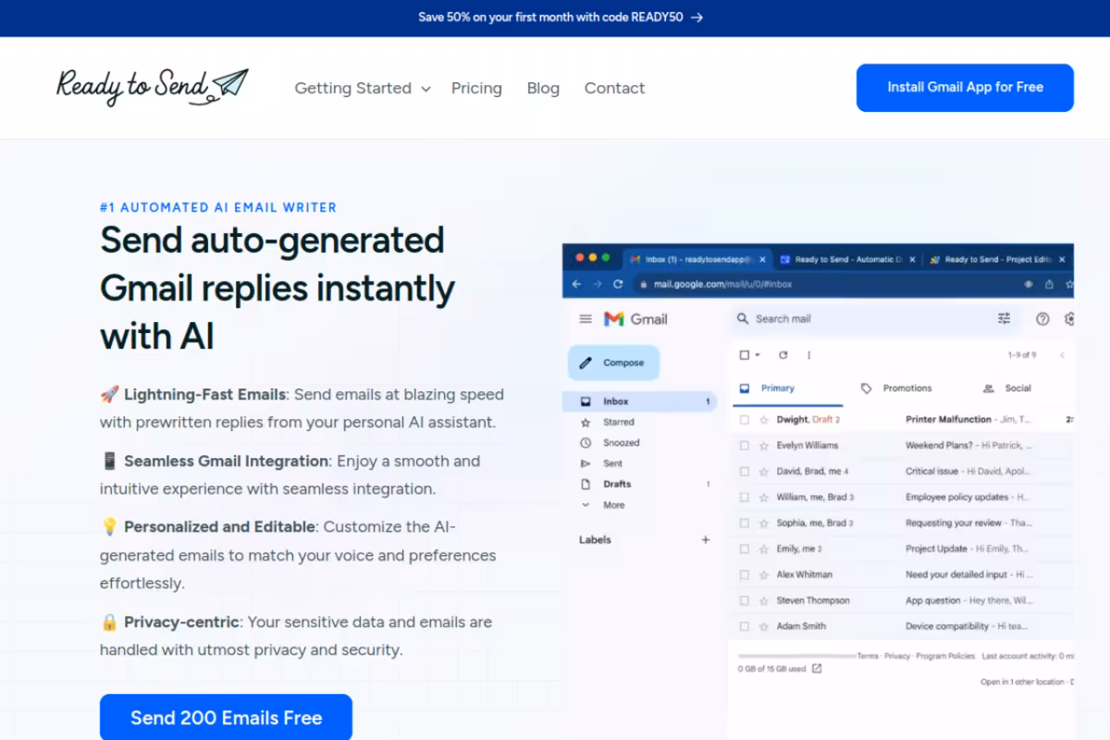Viewport: 1110px width, 740px height.
Task: Click the newer-page chevron near 1–9 of 9
Action: coord(1062,355)
